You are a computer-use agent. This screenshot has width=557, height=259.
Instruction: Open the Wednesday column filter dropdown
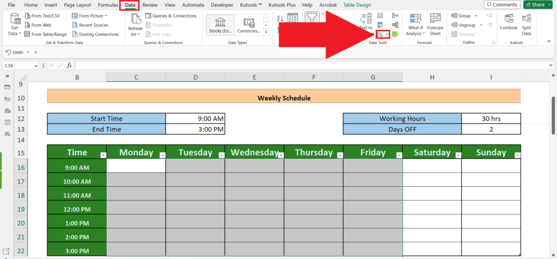coord(281,155)
